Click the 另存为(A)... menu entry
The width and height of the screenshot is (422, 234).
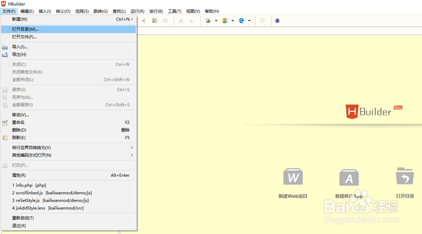tap(68, 97)
